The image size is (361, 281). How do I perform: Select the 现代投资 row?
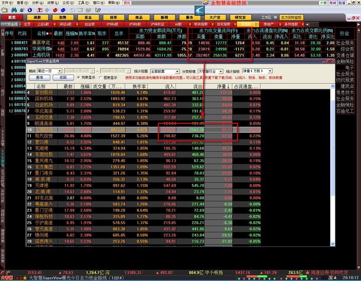(143, 136)
